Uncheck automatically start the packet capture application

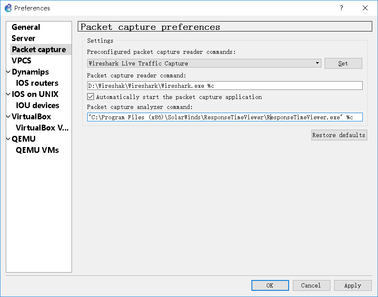tap(90, 97)
